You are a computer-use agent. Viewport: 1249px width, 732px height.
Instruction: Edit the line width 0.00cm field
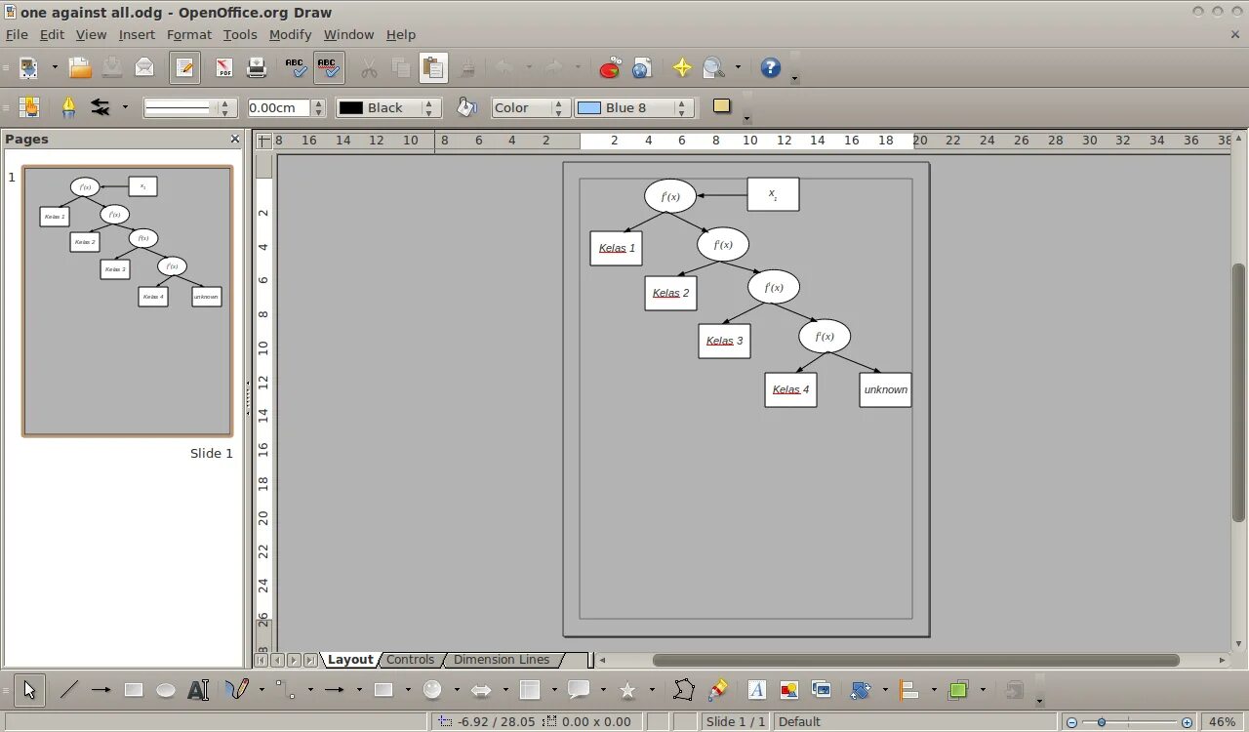click(x=278, y=107)
